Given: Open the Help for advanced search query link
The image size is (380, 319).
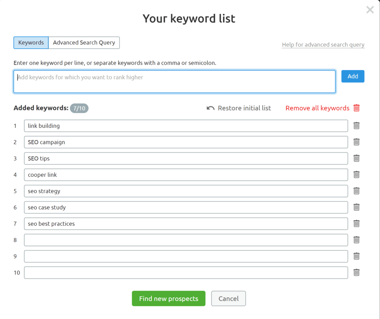Looking at the screenshot, I should pos(323,45).
